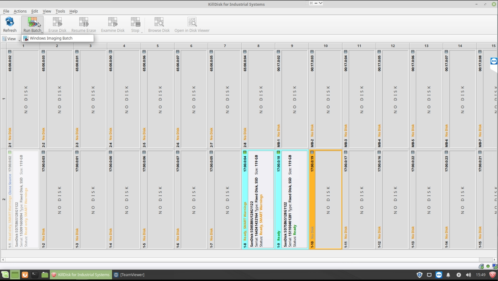Click the drive icon of slot 2-1
The height and width of the screenshot is (281, 498).
click(10, 52)
